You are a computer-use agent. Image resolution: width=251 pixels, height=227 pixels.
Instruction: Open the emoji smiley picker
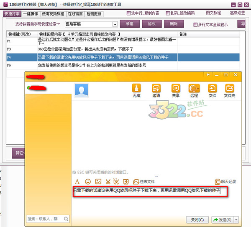coord(88,181)
